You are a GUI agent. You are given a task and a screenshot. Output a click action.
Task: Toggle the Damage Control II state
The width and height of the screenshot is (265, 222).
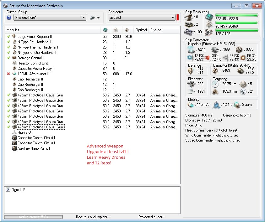click(8, 58)
